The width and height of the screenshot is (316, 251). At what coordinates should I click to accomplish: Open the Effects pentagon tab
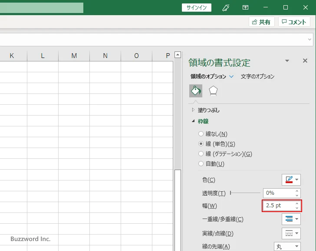[213, 91]
